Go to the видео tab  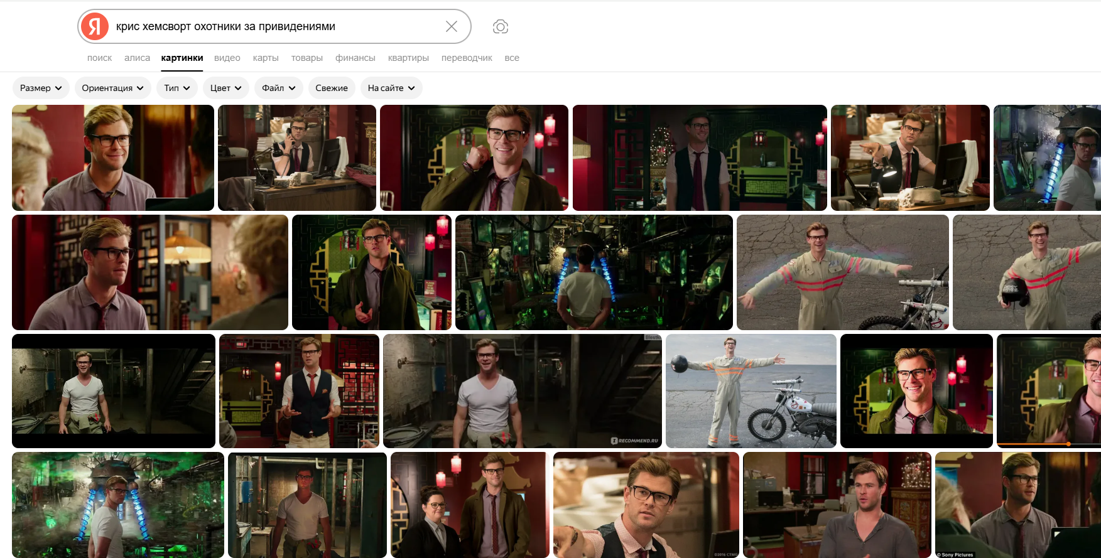pyautogui.click(x=227, y=58)
